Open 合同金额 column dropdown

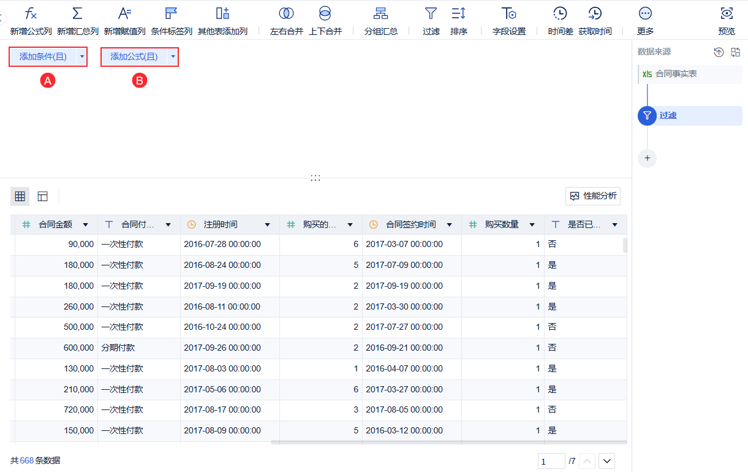[86, 225]
